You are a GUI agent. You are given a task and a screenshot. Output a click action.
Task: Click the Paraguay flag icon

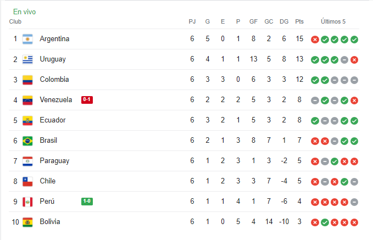[27, 161]
